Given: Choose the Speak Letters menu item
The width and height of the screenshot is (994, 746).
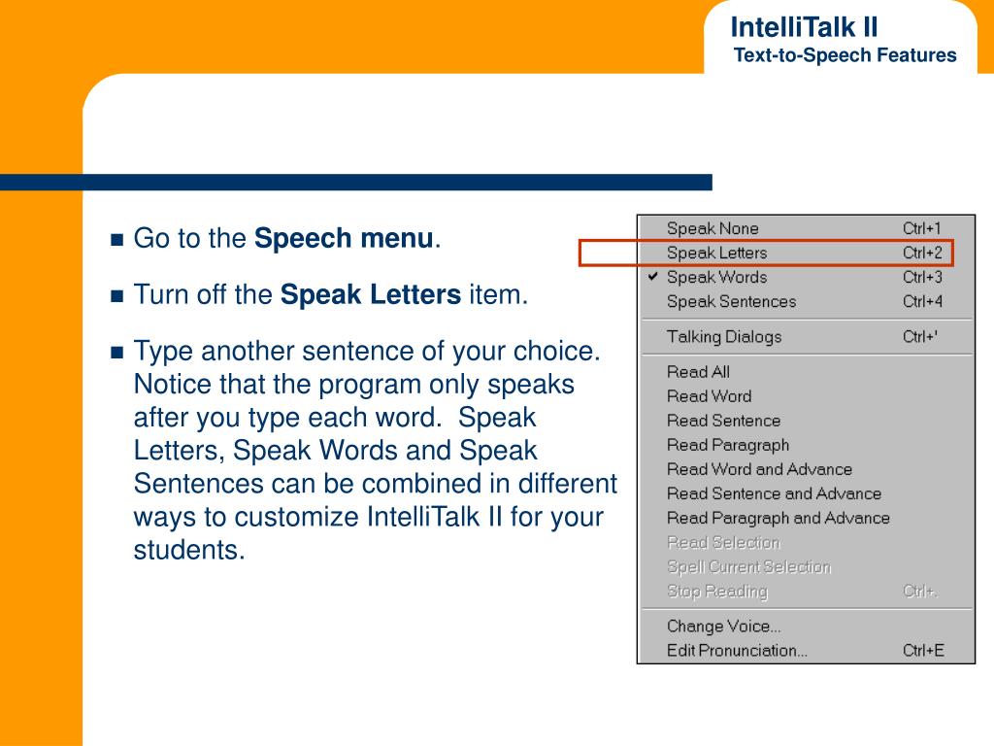Looking at the screenshot, I should click(806, 253).
